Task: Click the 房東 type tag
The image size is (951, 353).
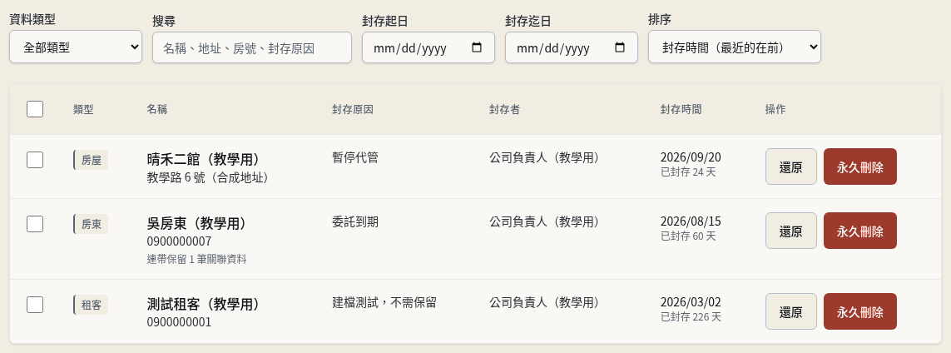Action: [91, 224]
